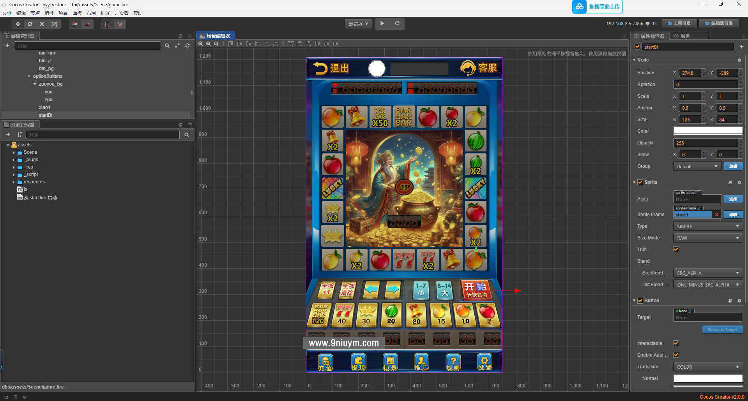Toggle the Sprite component checkbox
Screen dimensions: 748x401
[640, 182]
